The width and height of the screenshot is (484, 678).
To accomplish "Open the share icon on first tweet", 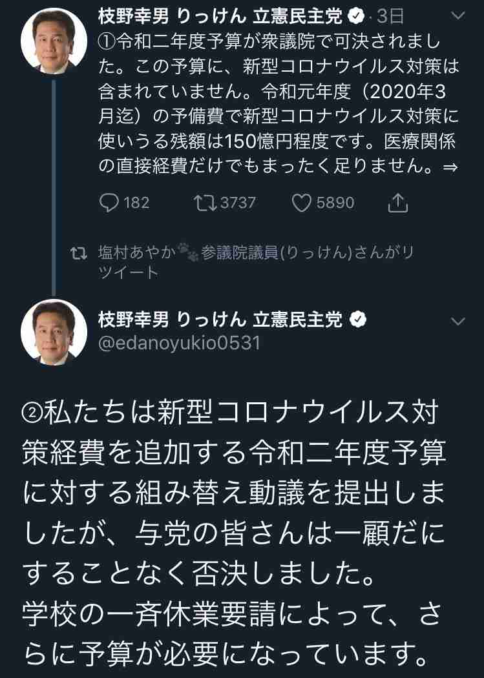I will (x=398, y=203).
